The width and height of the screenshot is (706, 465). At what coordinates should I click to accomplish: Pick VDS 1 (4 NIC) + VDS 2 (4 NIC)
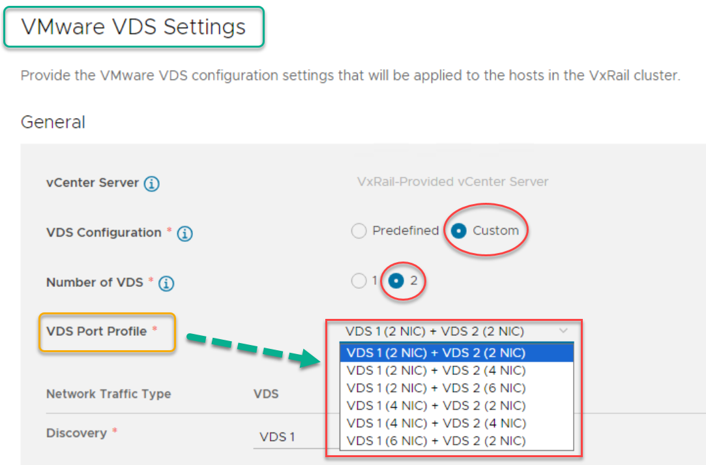(x=436, y=423)
